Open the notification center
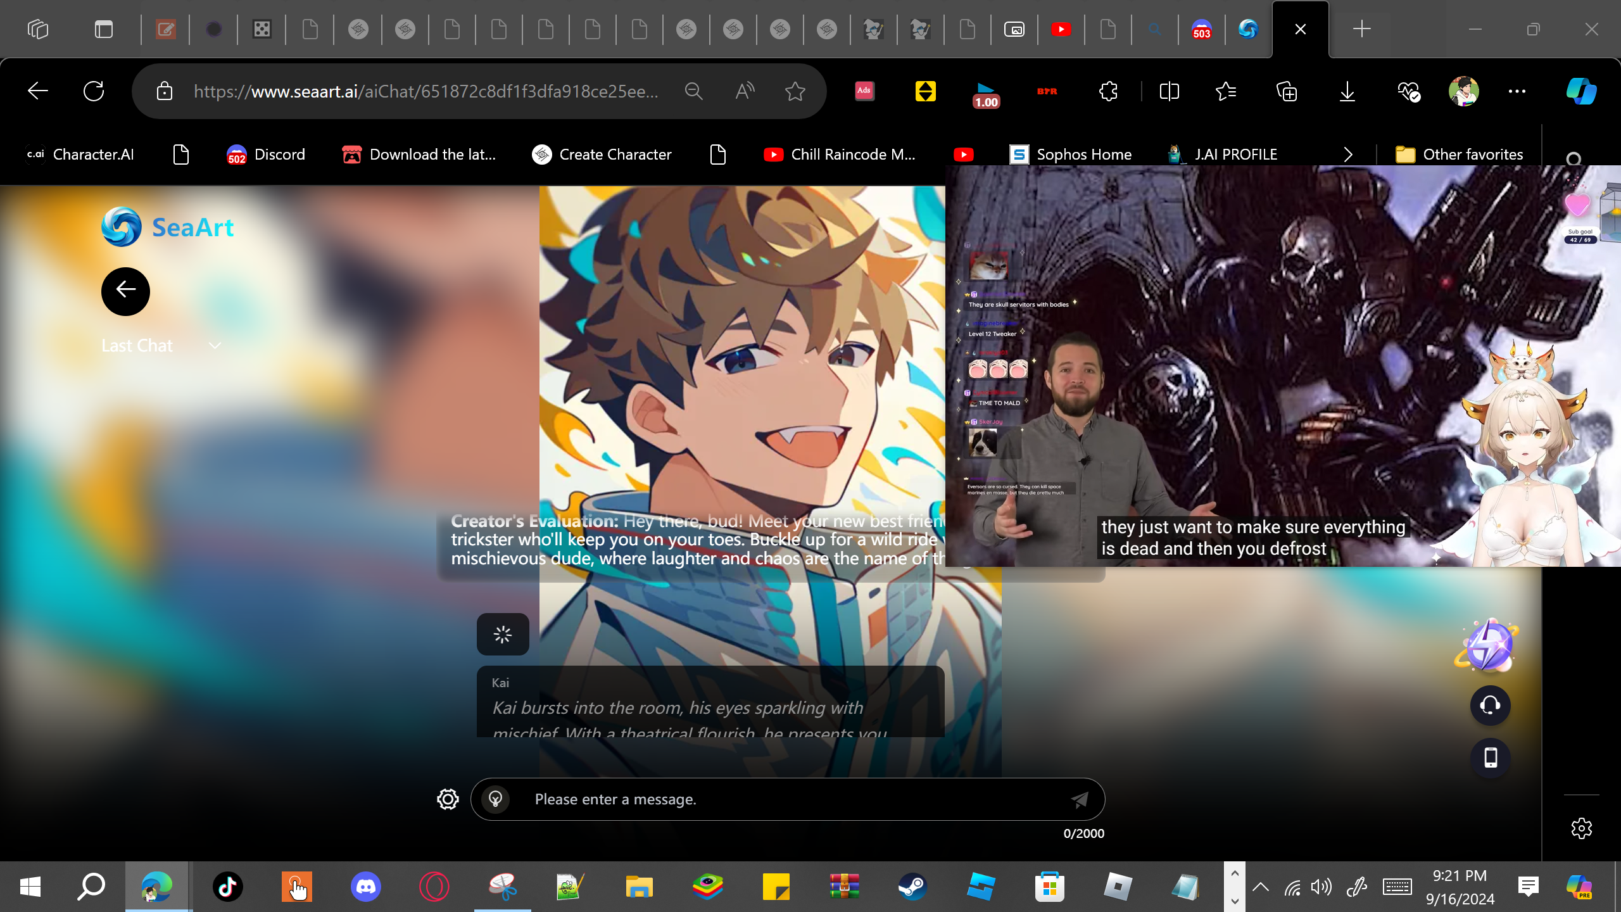The image size is (1621, 912). tap(1529, 887)
